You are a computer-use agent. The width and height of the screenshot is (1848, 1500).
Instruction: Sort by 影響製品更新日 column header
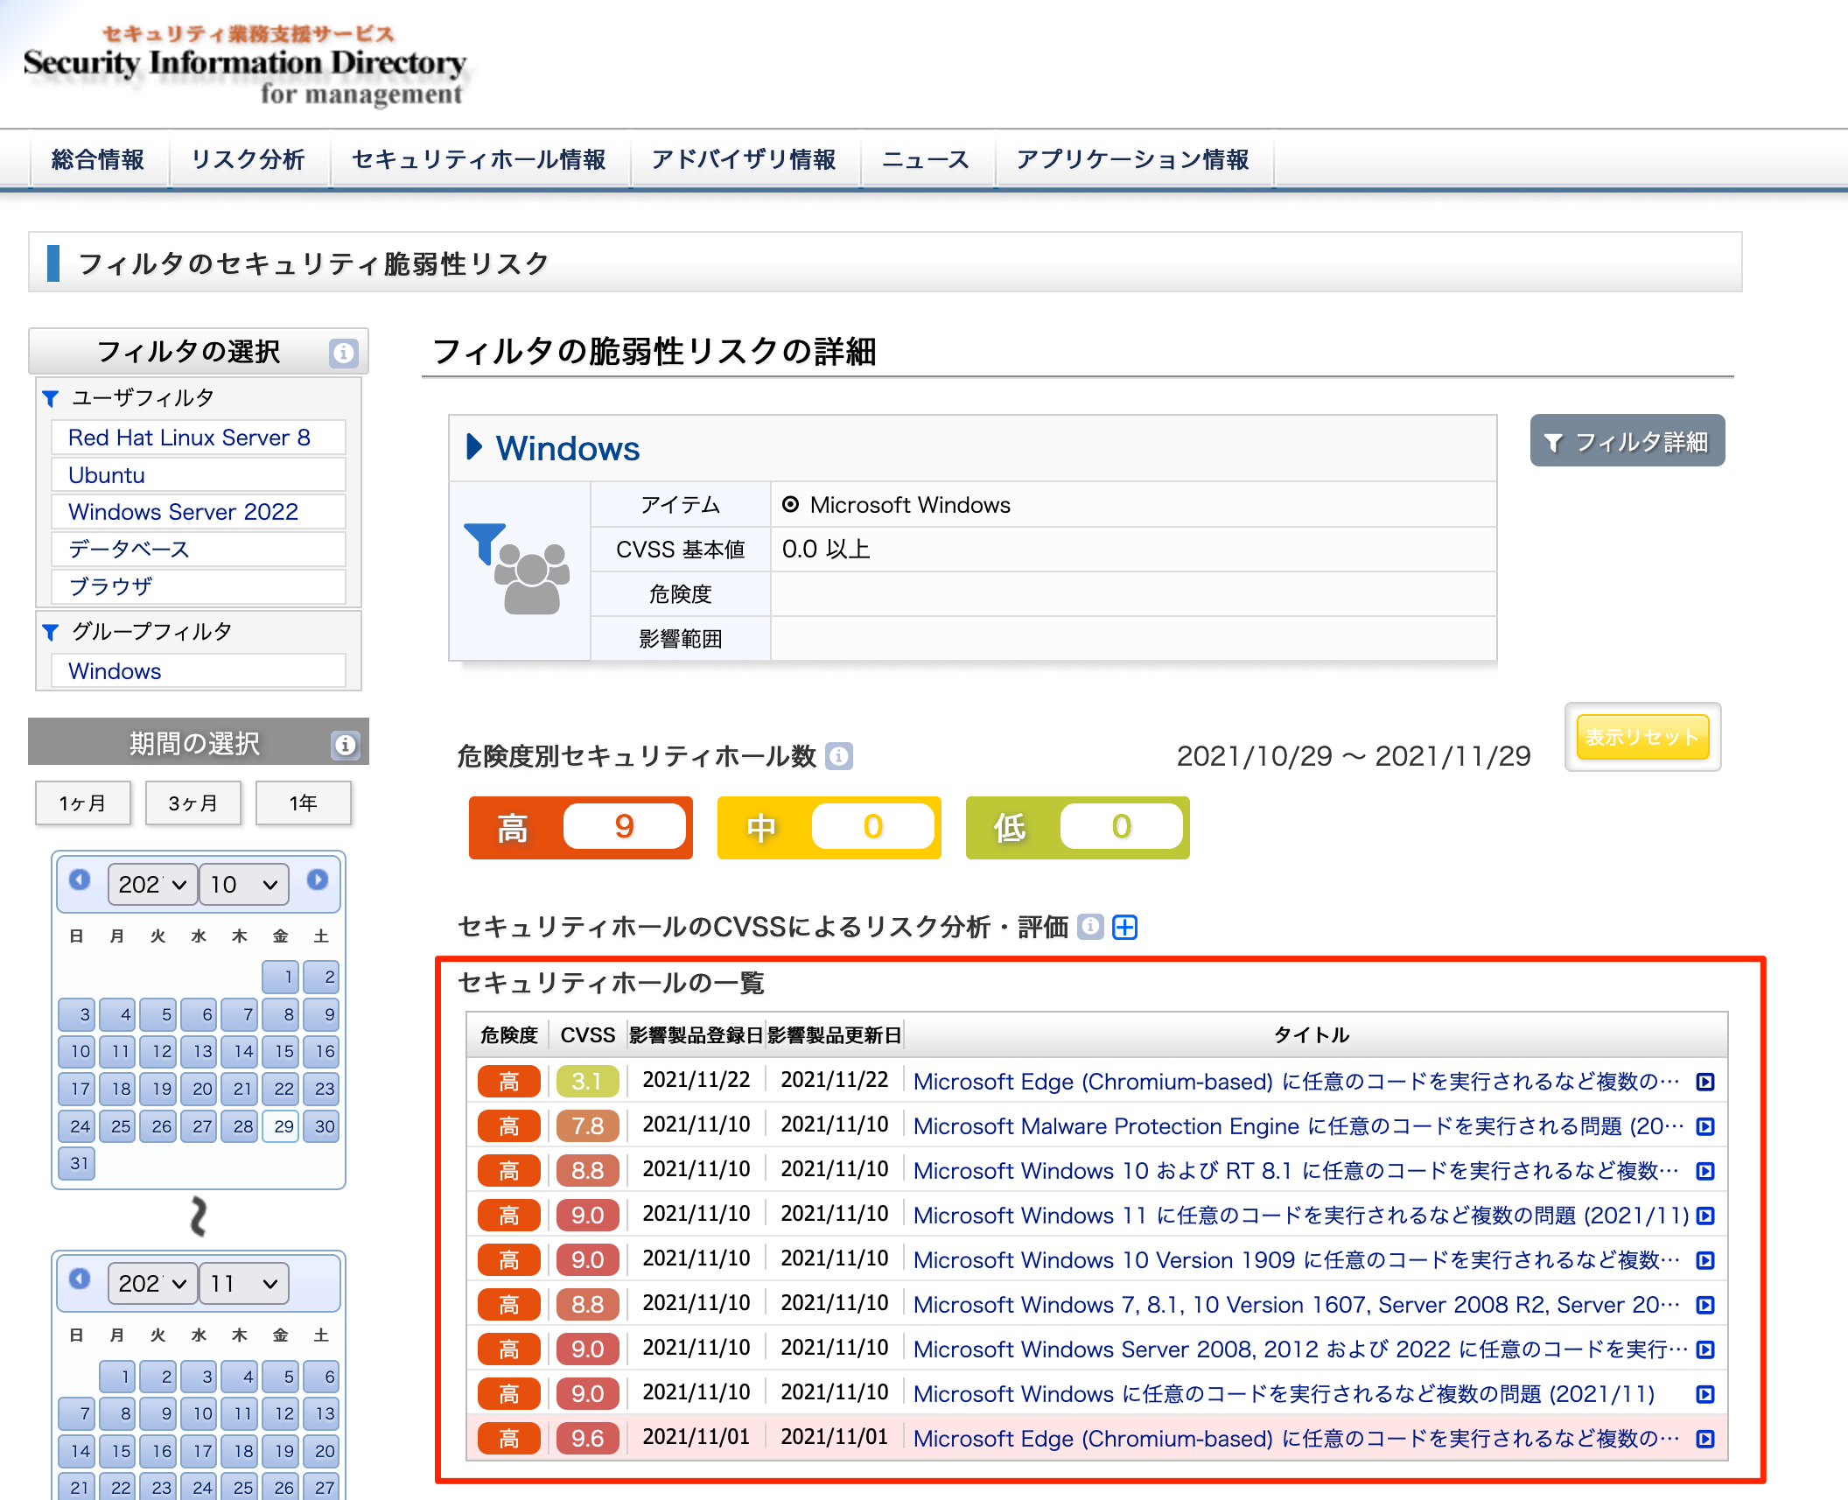[835, 1035]
